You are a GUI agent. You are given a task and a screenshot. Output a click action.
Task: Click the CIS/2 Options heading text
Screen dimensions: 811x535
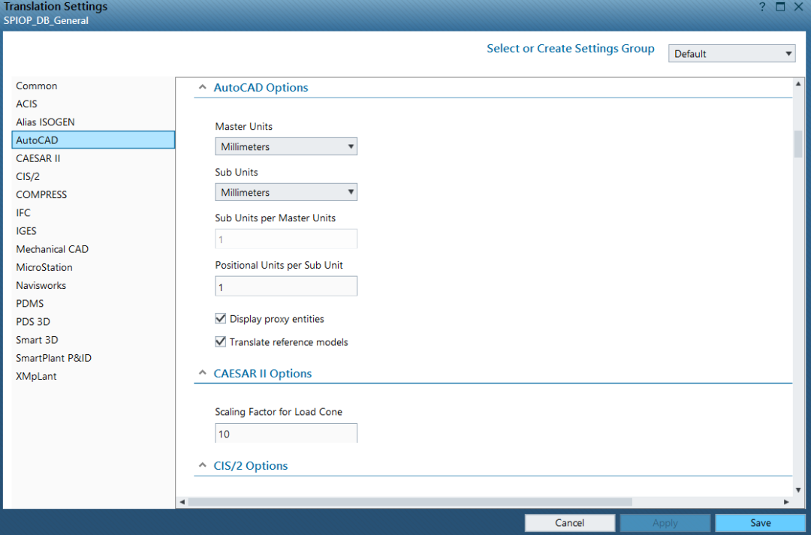pyautogui.click(x=251, y=465)
